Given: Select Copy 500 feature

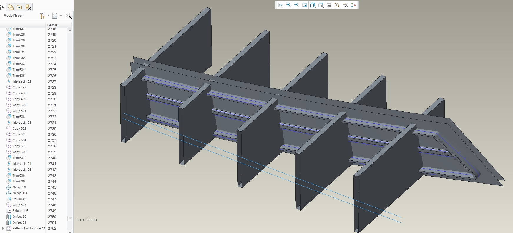Looking at the screenshot, I should click(x=19, y=105).
